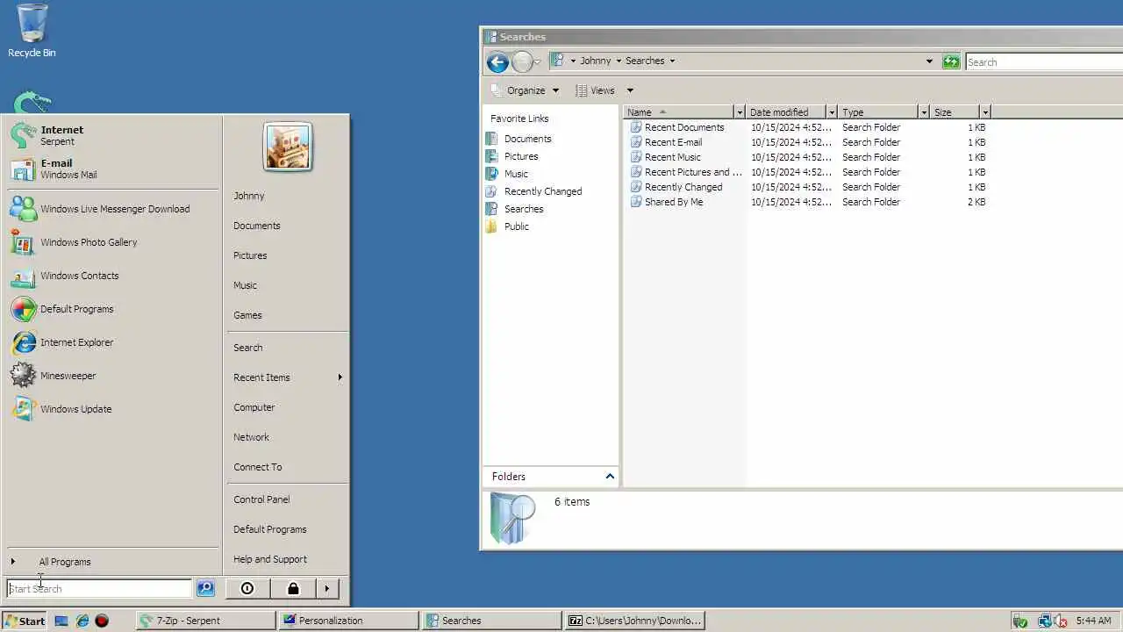Viewport: 1123px width, 632px height.
Task: Open Johnny breadcrumb dropdown arrow
Action: tap(618, 61)
